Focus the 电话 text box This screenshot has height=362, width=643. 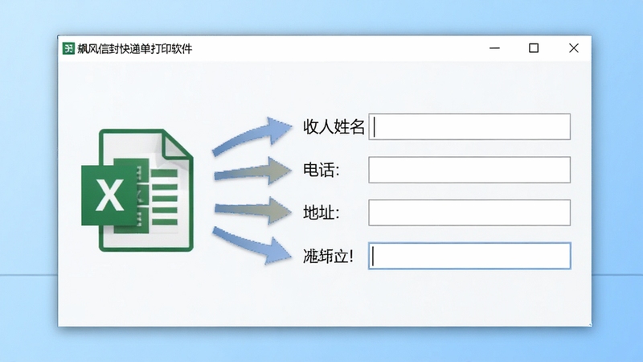(x=469, y=170)
